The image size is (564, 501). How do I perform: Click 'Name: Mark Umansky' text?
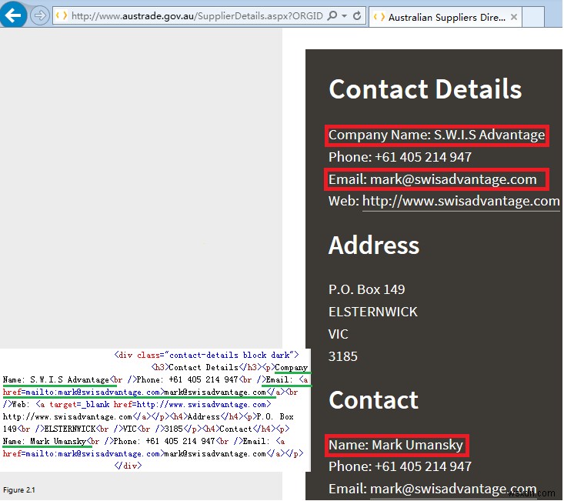click(395, 446)
